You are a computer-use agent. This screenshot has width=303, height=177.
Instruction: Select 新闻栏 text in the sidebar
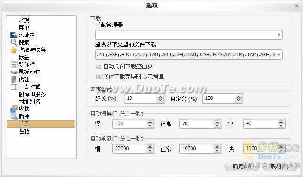26,65
